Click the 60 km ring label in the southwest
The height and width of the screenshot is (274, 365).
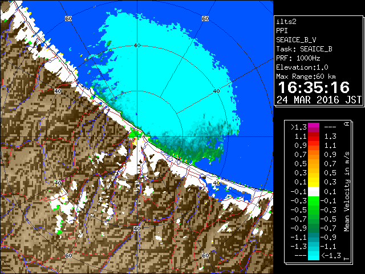(x=68, y=255)
